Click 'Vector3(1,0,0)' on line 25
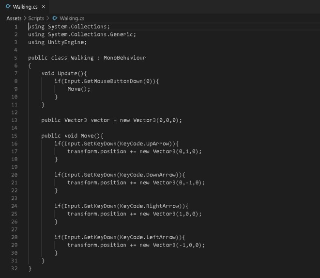320x278 pixels. [x=176, y=214]
